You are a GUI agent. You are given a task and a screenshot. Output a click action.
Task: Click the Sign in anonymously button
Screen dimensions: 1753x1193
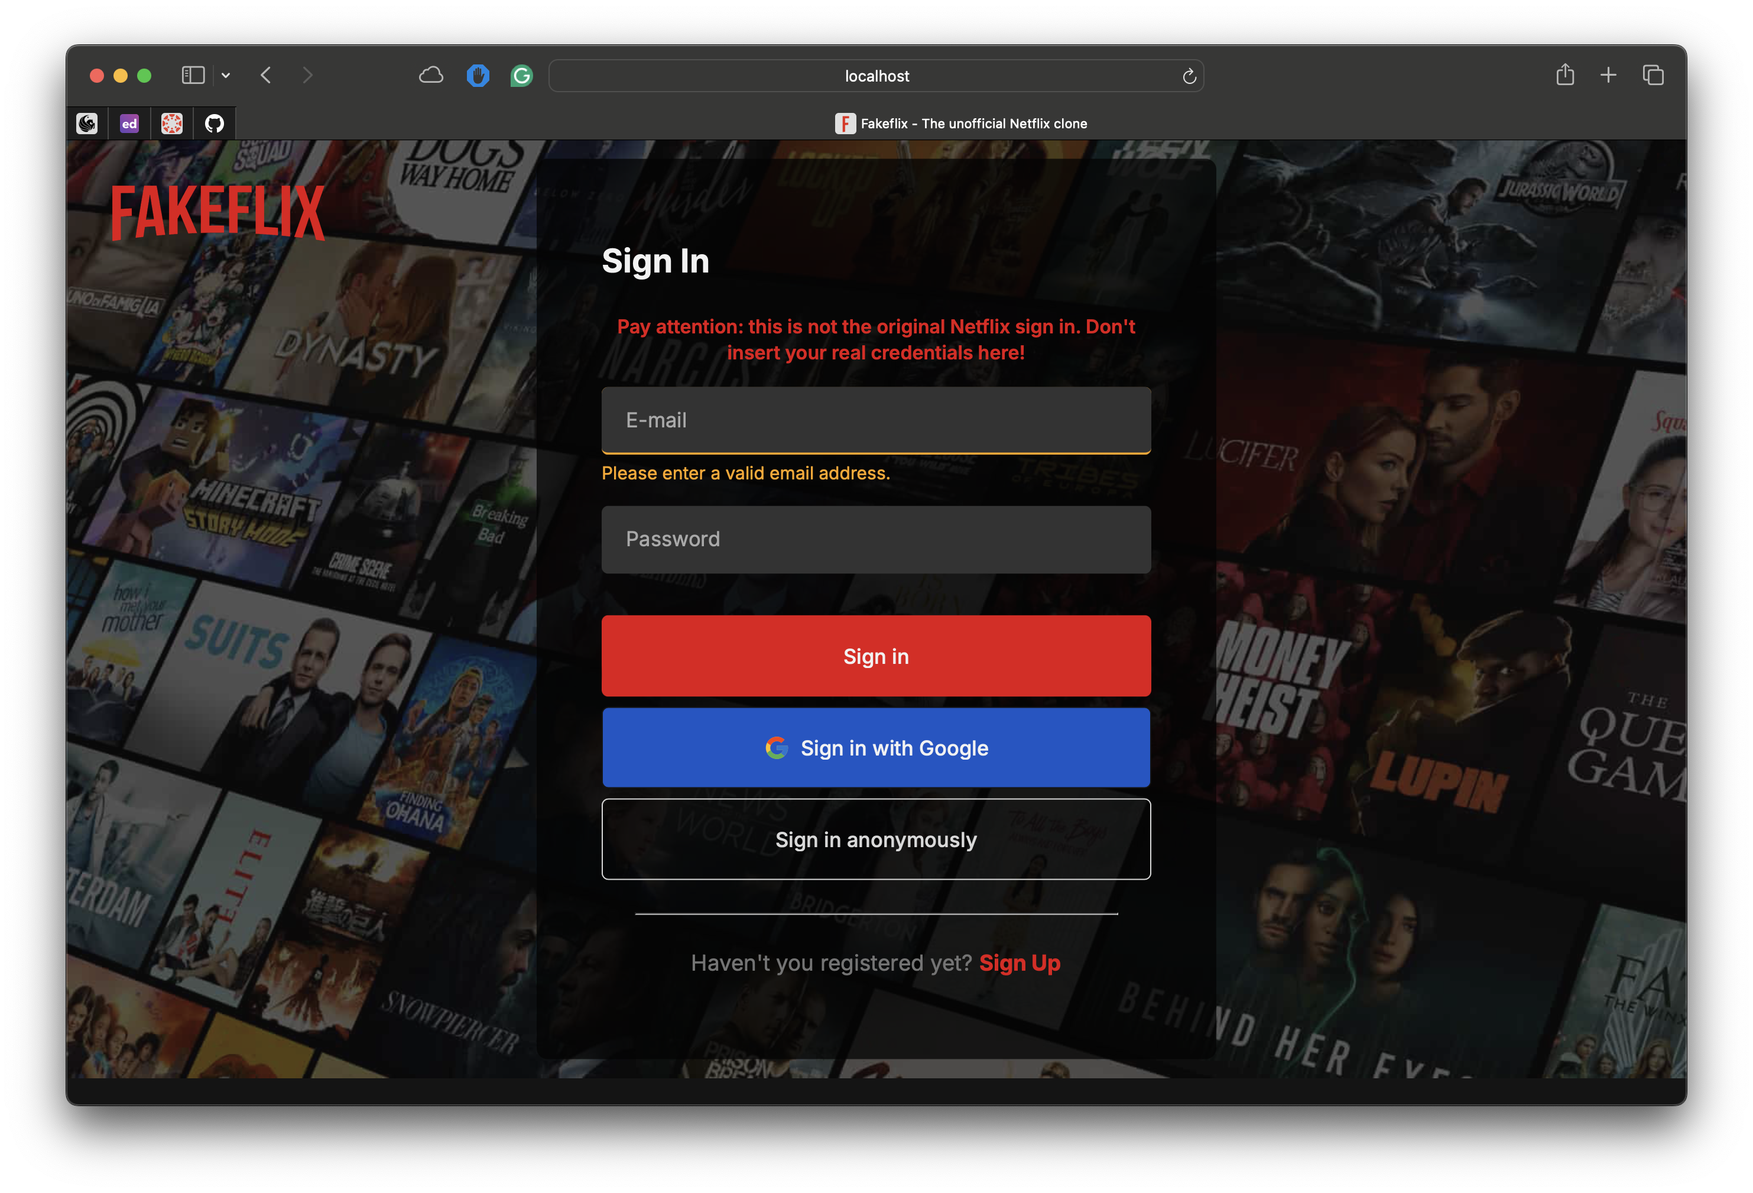(876, 839)
